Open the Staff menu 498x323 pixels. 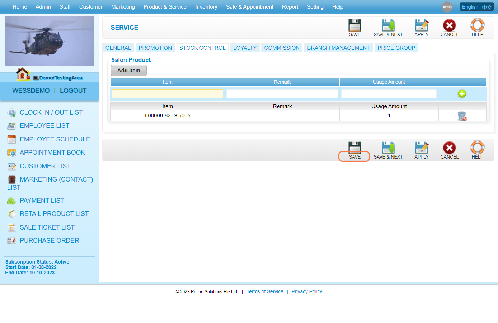[65, 7]
